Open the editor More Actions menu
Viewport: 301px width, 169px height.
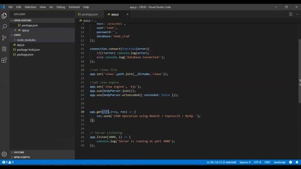point(297,14)
